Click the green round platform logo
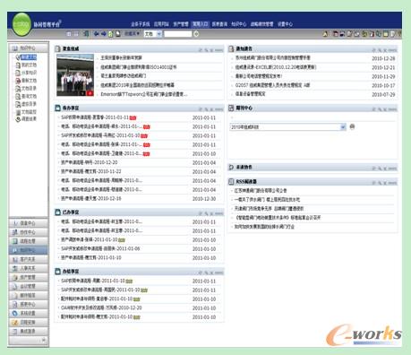 [x=21, y=24]
